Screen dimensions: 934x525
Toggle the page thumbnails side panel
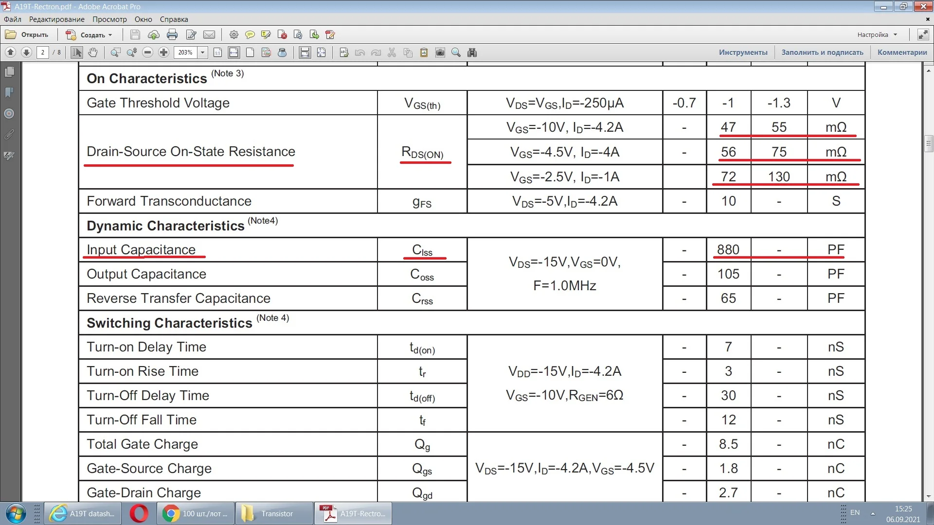pyautogui.click(x=9, y=72)
